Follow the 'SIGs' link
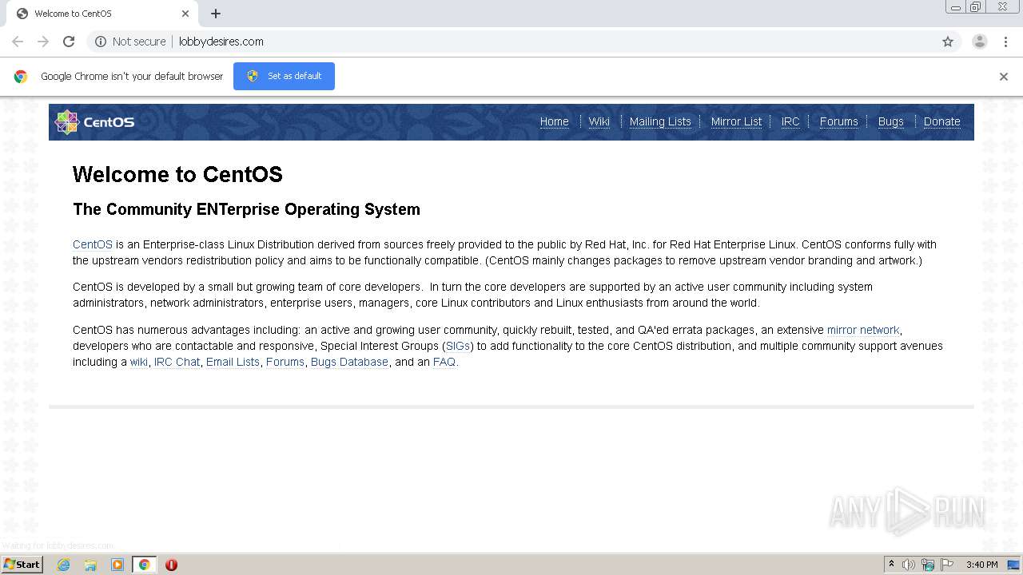Viewport: 1023px width, 575px height. click(458, 346)
